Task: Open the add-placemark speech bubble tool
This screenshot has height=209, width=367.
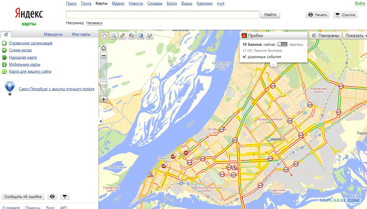Action: 141,36
